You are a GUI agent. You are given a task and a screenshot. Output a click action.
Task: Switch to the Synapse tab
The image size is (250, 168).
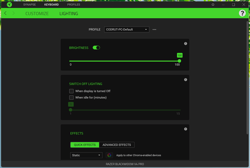(29, 5)
